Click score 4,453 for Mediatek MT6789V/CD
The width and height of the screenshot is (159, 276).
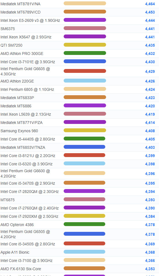[150, 12]
